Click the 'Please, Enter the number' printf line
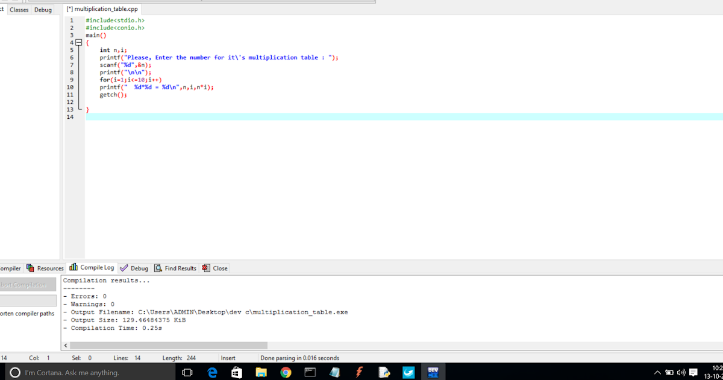Image resolution: width=723 pixels, height=380 pixels. [x=219, y=57]
